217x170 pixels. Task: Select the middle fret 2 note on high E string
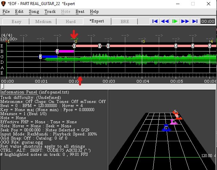[193, 46]
